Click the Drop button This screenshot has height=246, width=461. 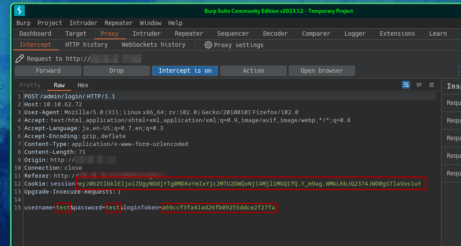117,71
